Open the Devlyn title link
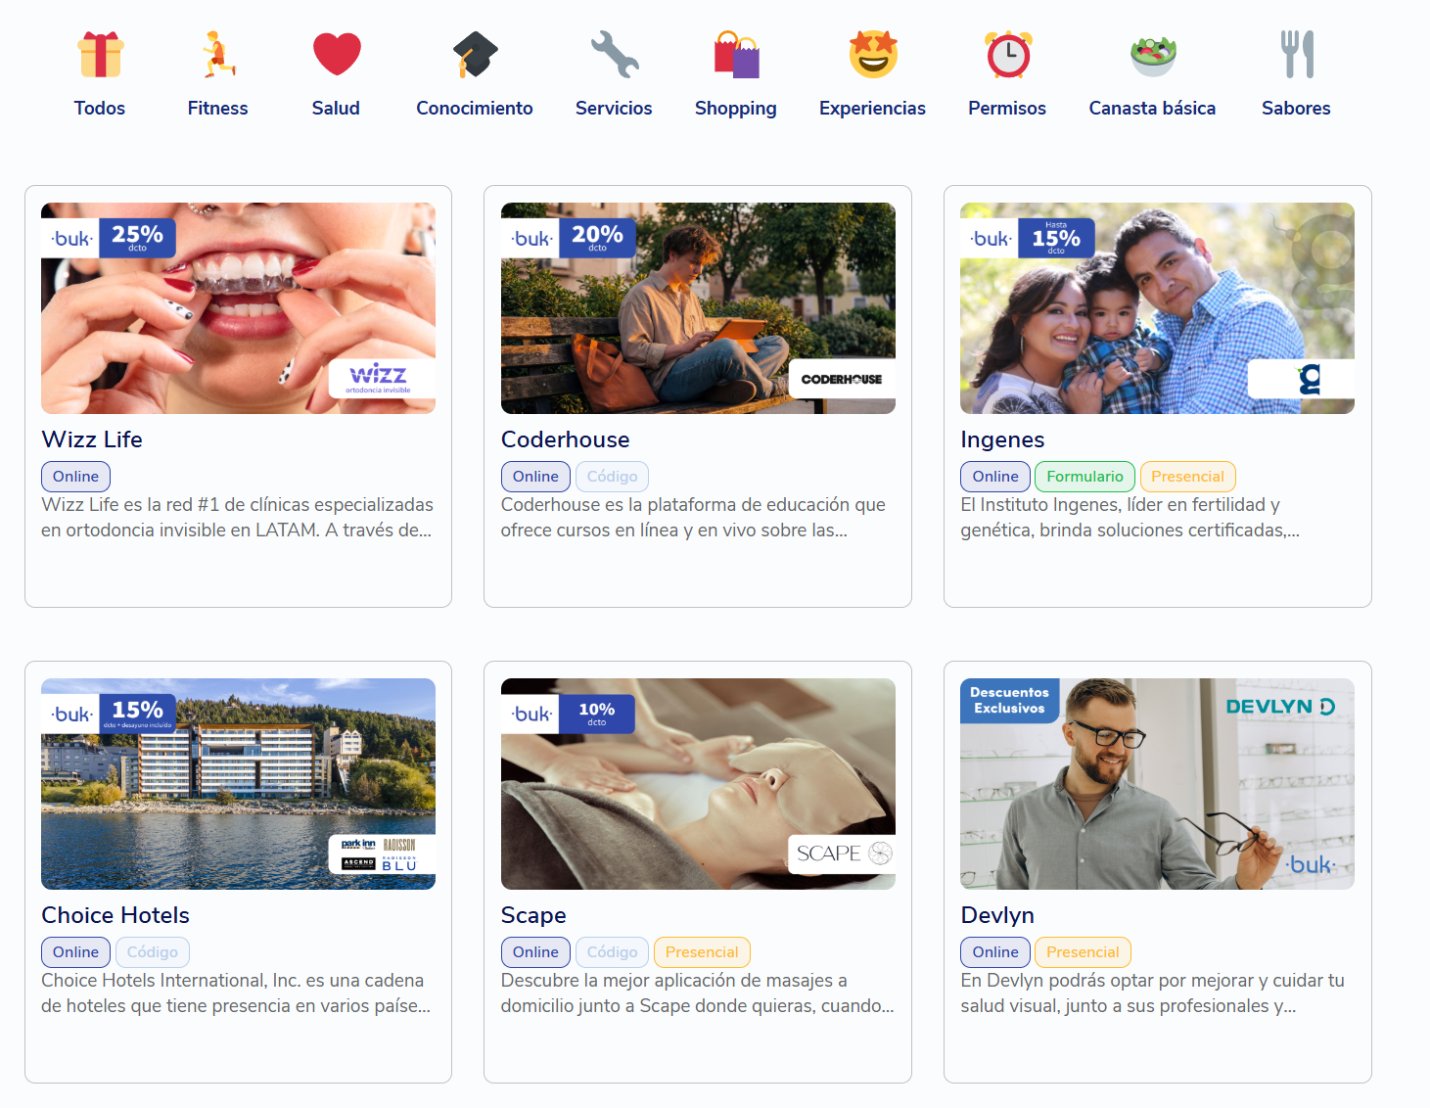This screenshot has height=1108, width=1430. (x=997, y=916)
